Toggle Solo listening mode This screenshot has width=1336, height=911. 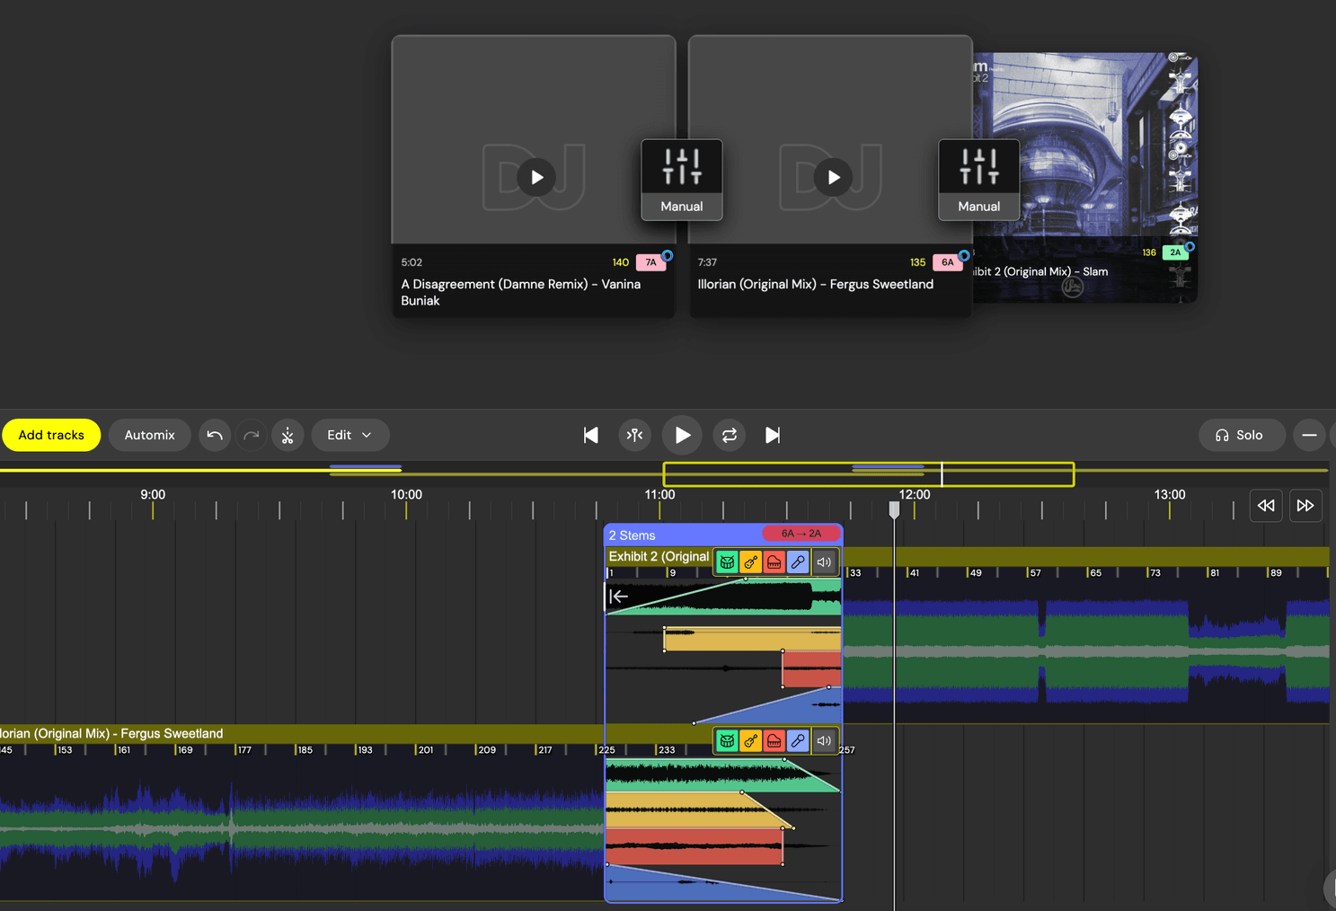coord(1242,435)
